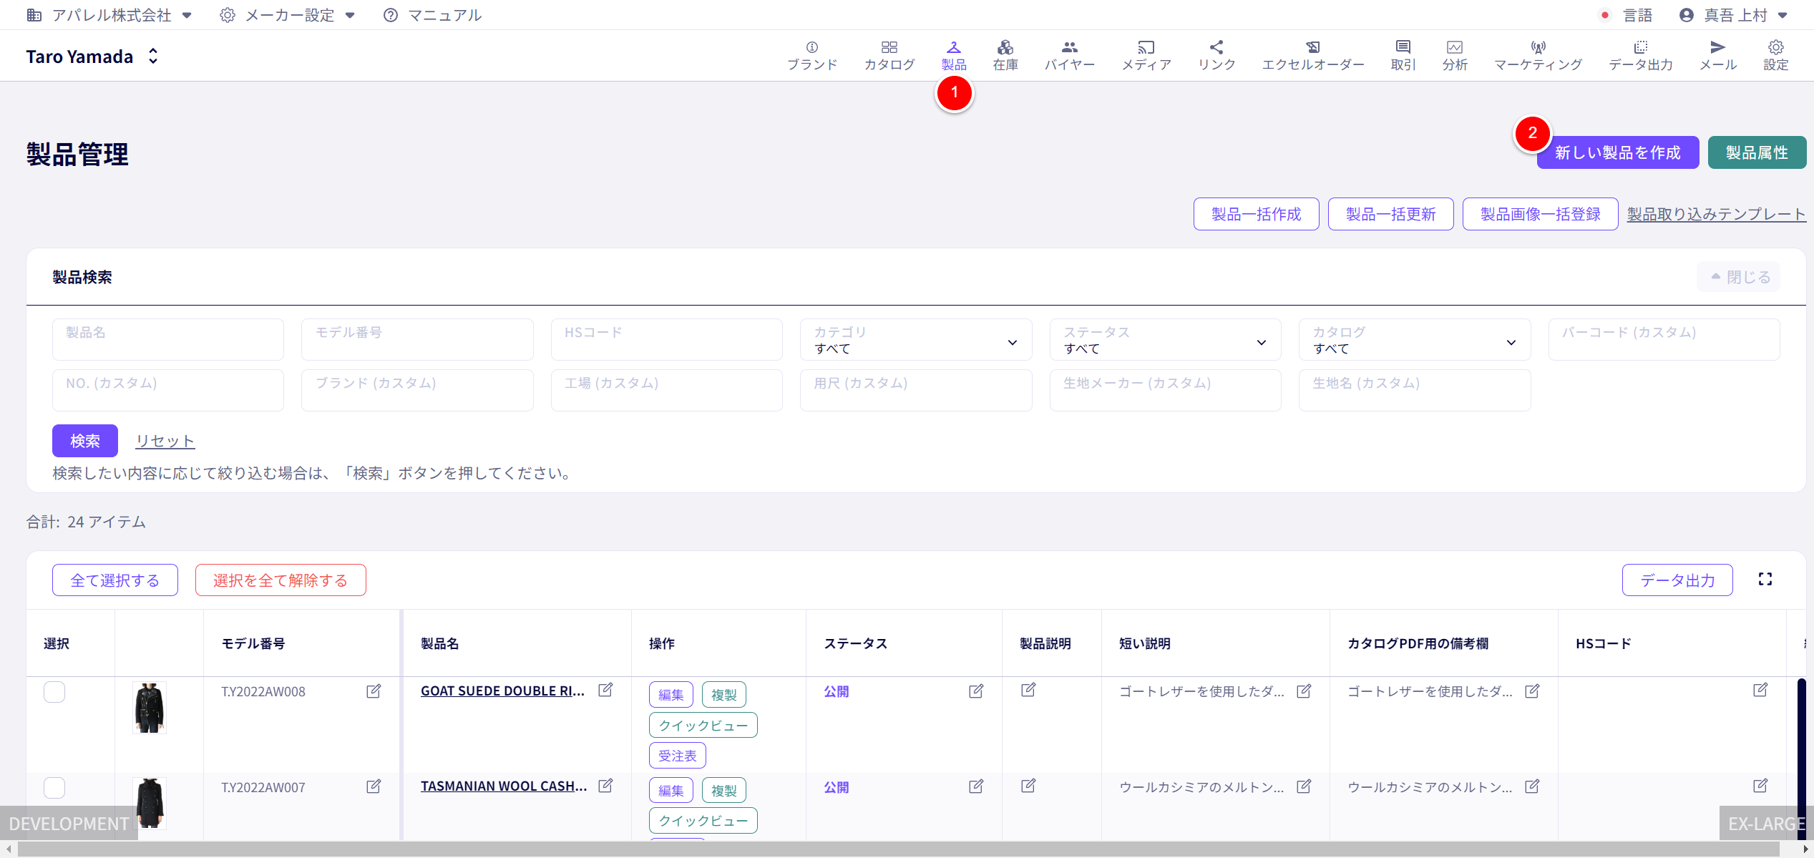
Task: Click 受注表 button for GOAT SUEDE row
Action: pos(678,756)
